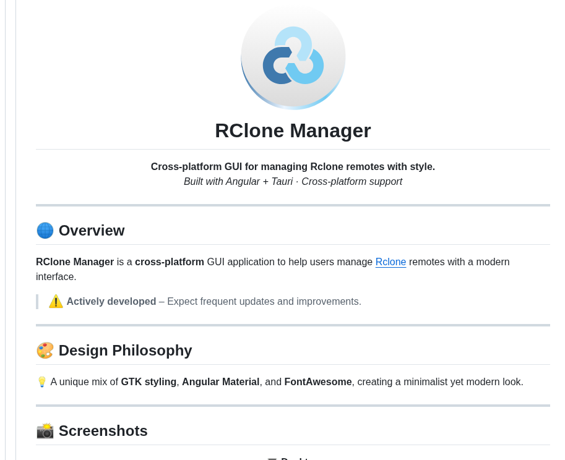Click the 'Angular Material' bold text
Image resolution: width=565 pixels, height=460 pixels.
tap(220, 382)
